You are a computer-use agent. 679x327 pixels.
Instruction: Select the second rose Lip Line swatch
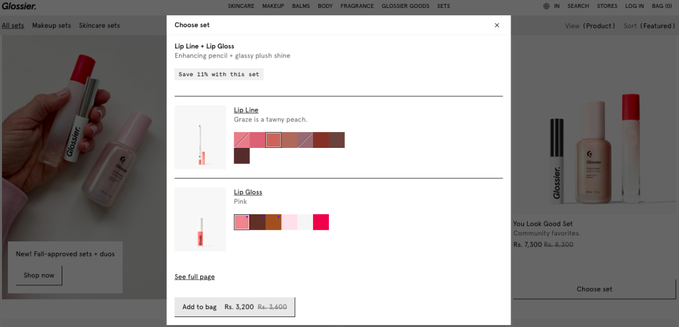pyautogui.click(x=258, y=140)
